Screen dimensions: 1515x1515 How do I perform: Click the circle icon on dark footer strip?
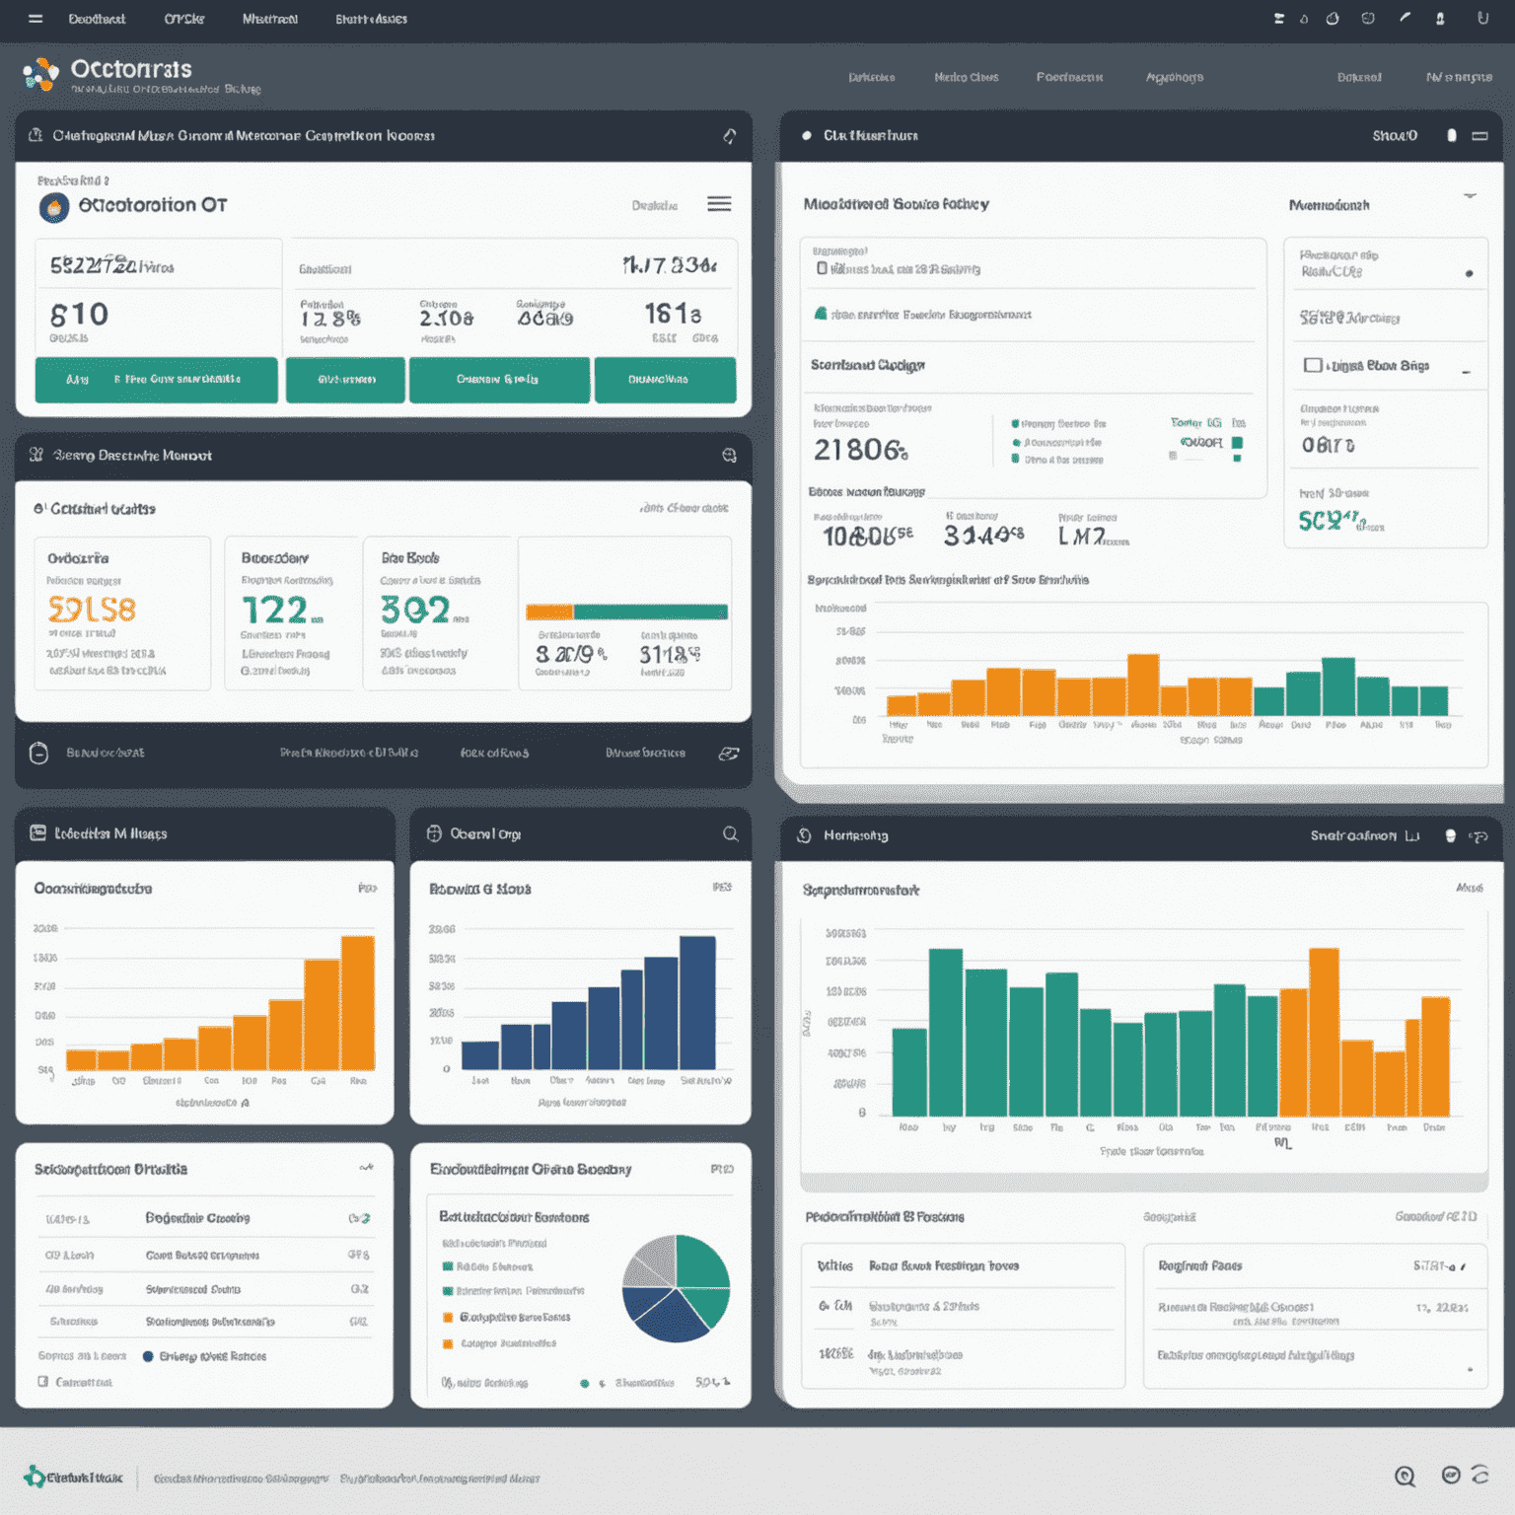(38, 753)
